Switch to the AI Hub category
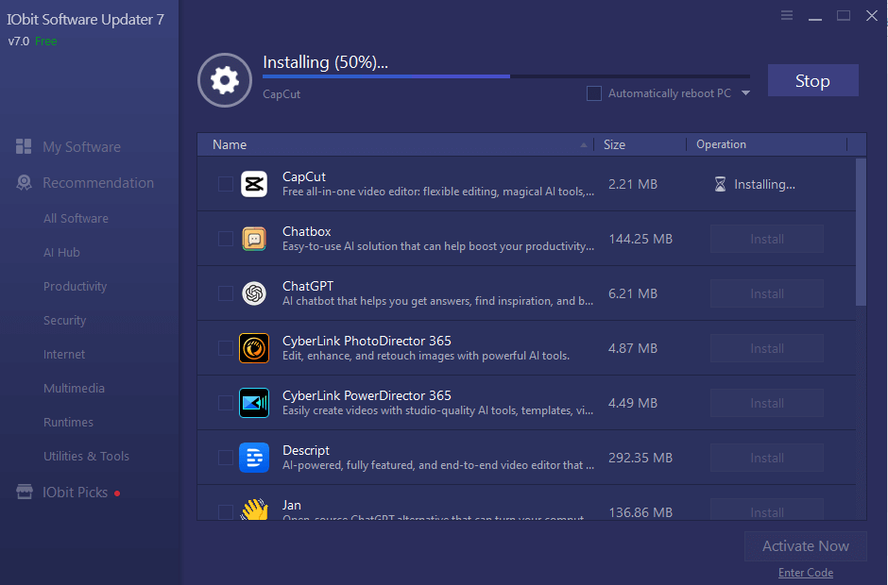 (x=63, y=252)
